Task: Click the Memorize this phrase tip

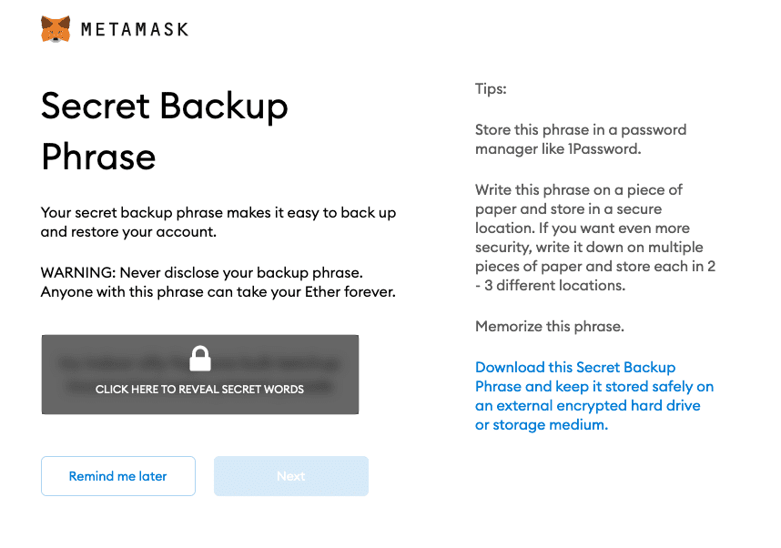Action: point(550,326)
